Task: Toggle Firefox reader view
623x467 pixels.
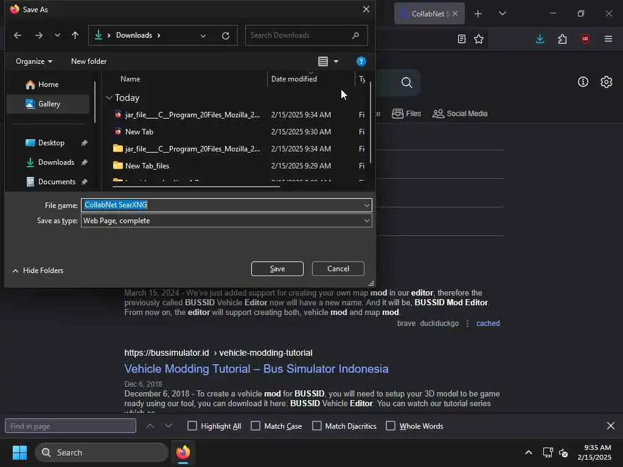Action: tap(461, 39)
